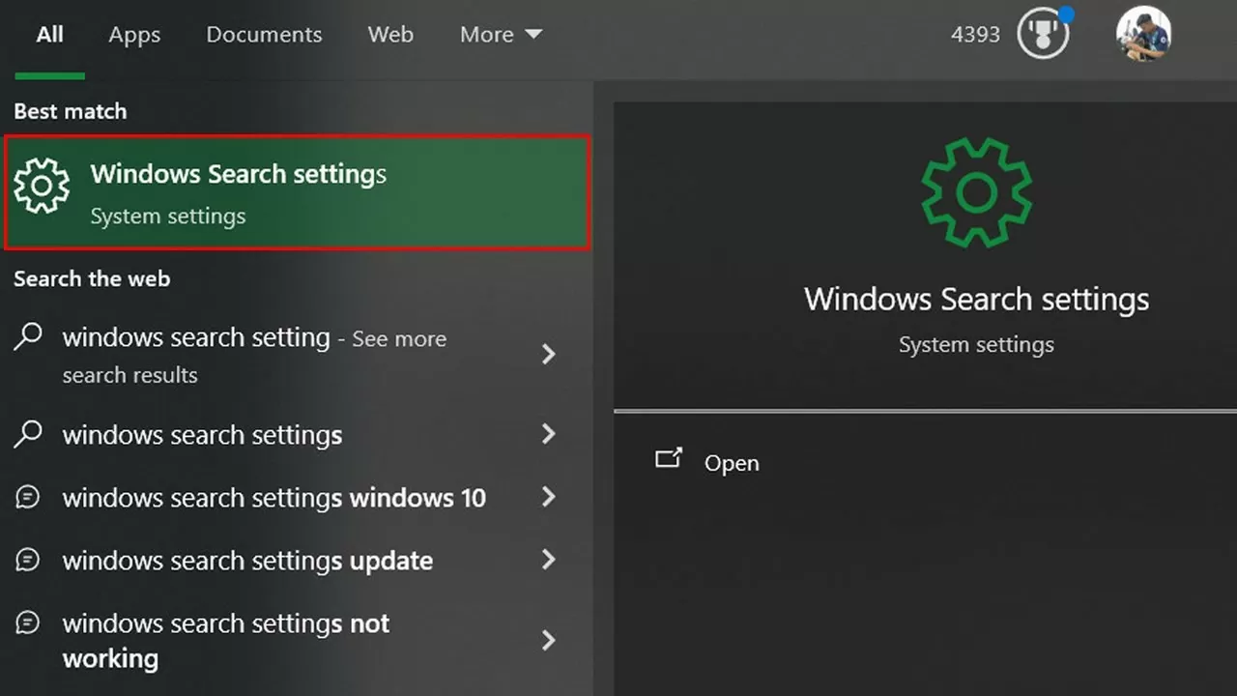Expand chevron for 'windows search setting' result
Viewport: 1237px width, 696px height.
coord(549,355)
